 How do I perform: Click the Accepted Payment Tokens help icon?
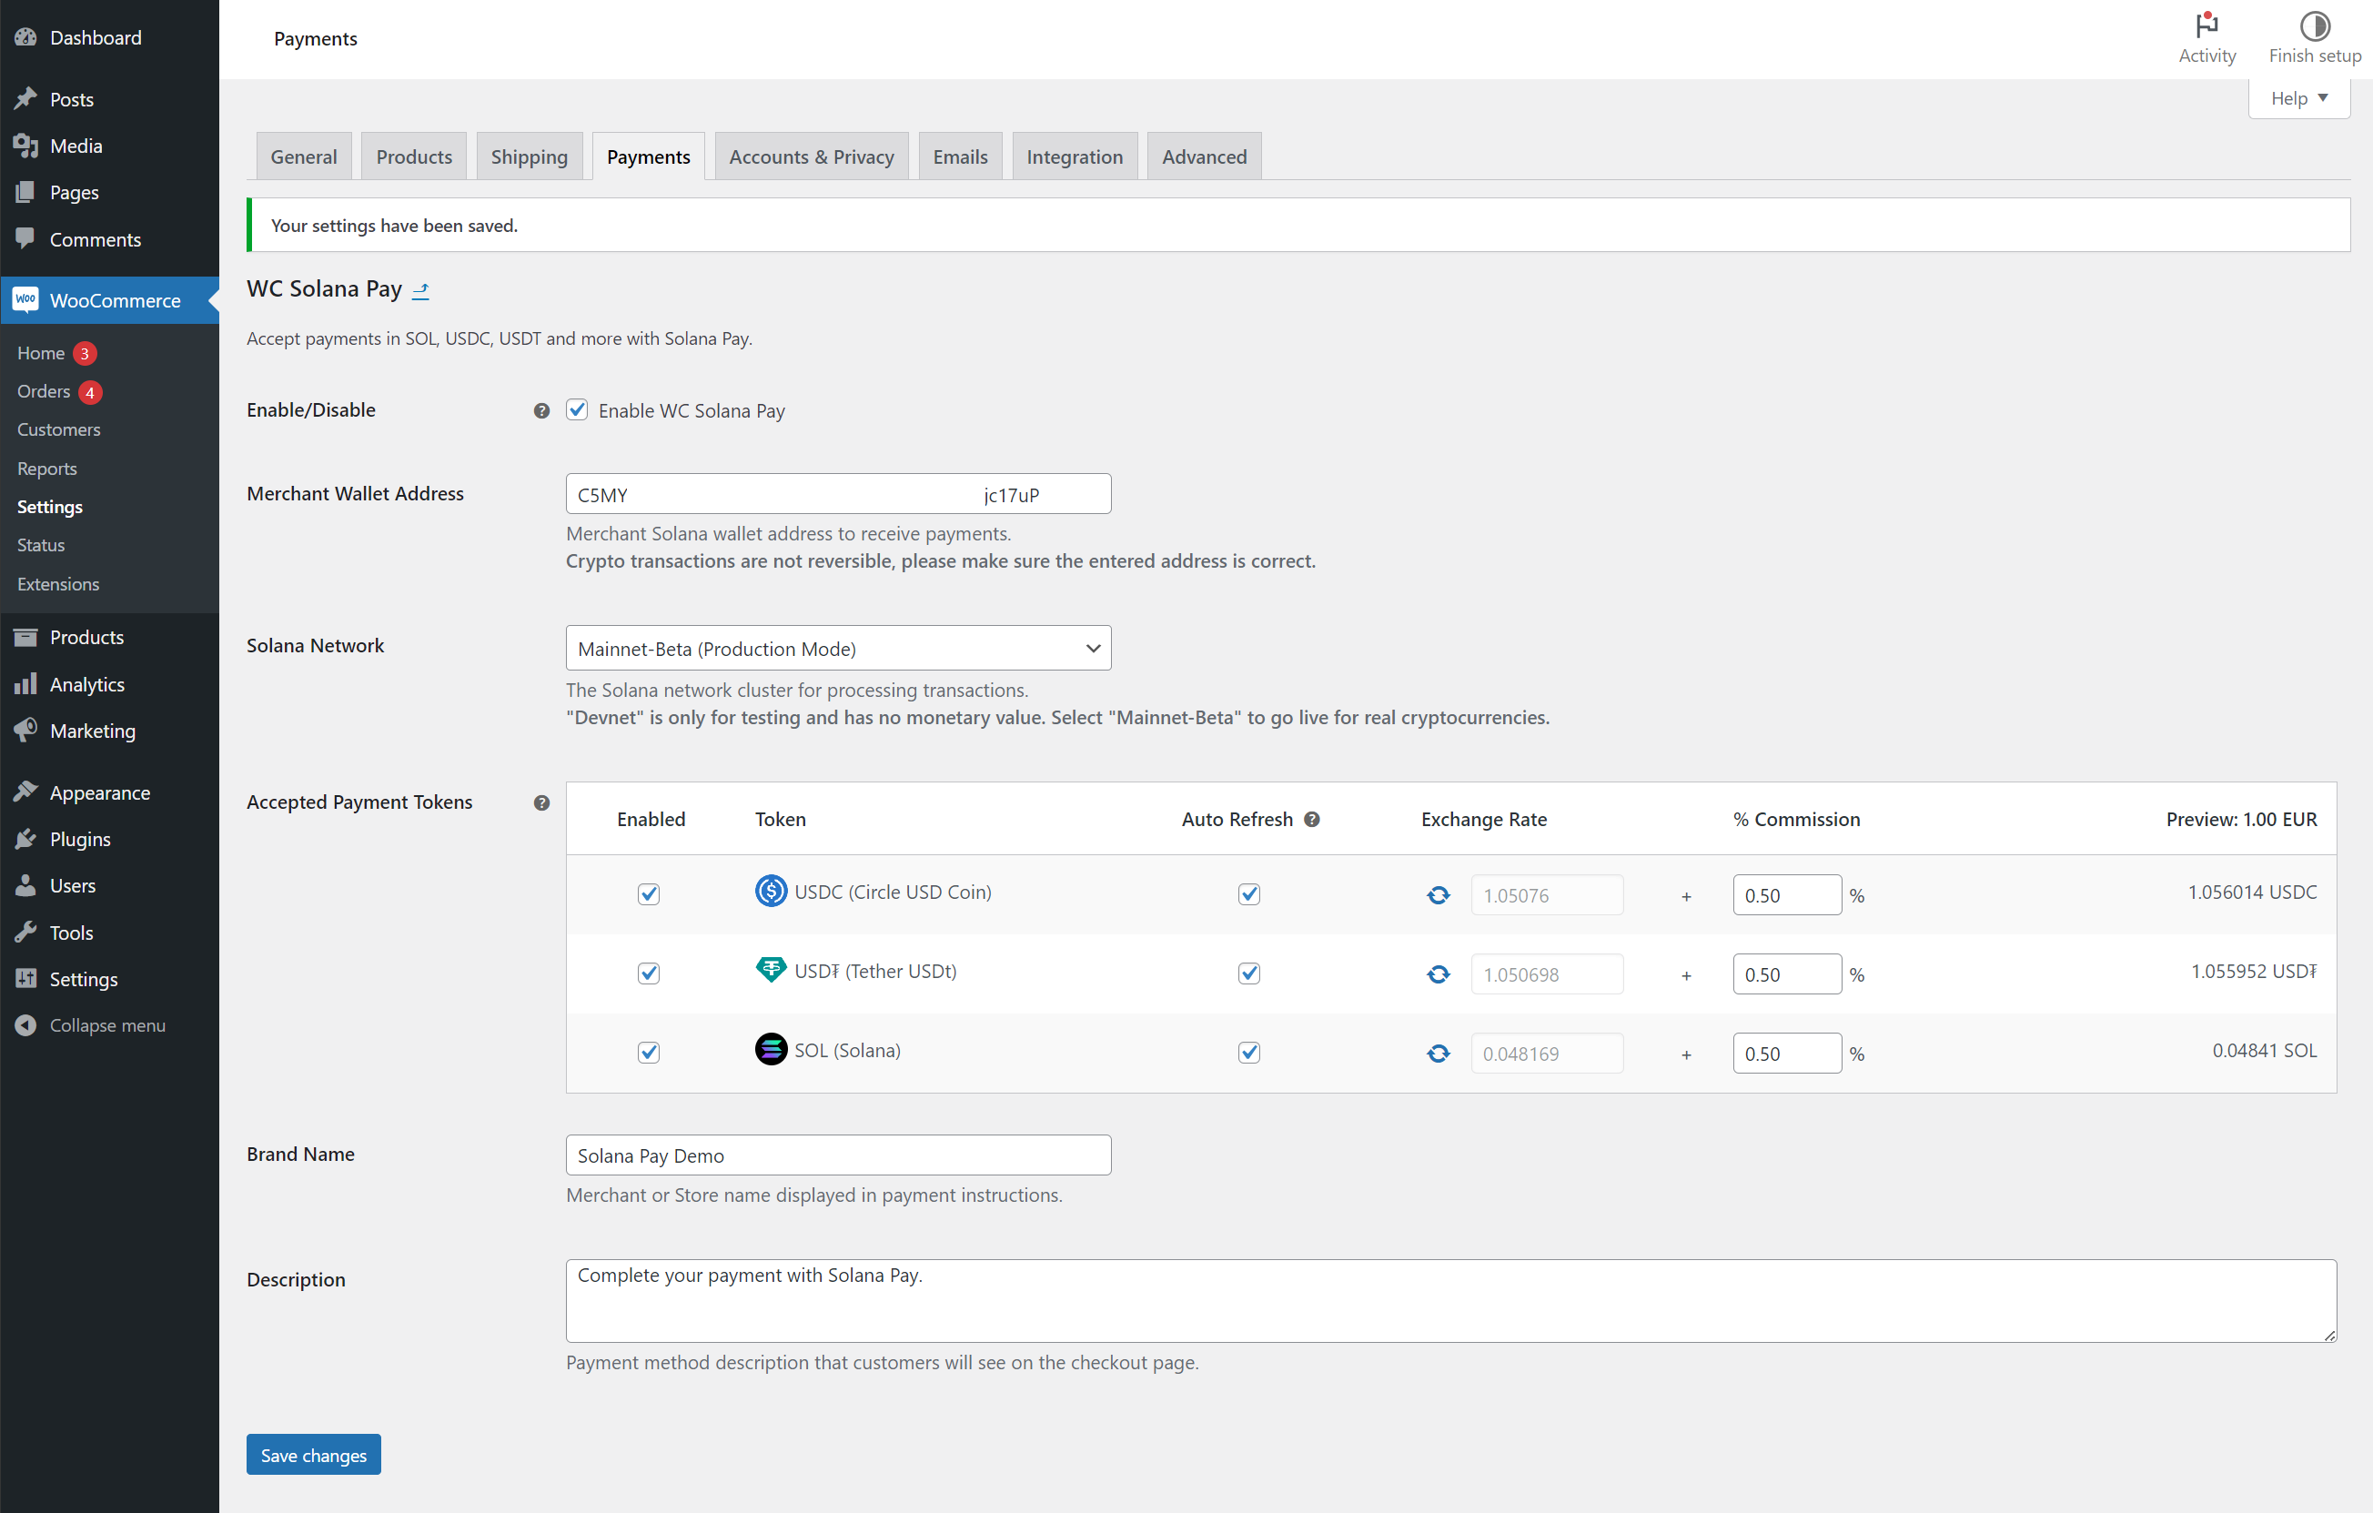(x=541, y=802)
